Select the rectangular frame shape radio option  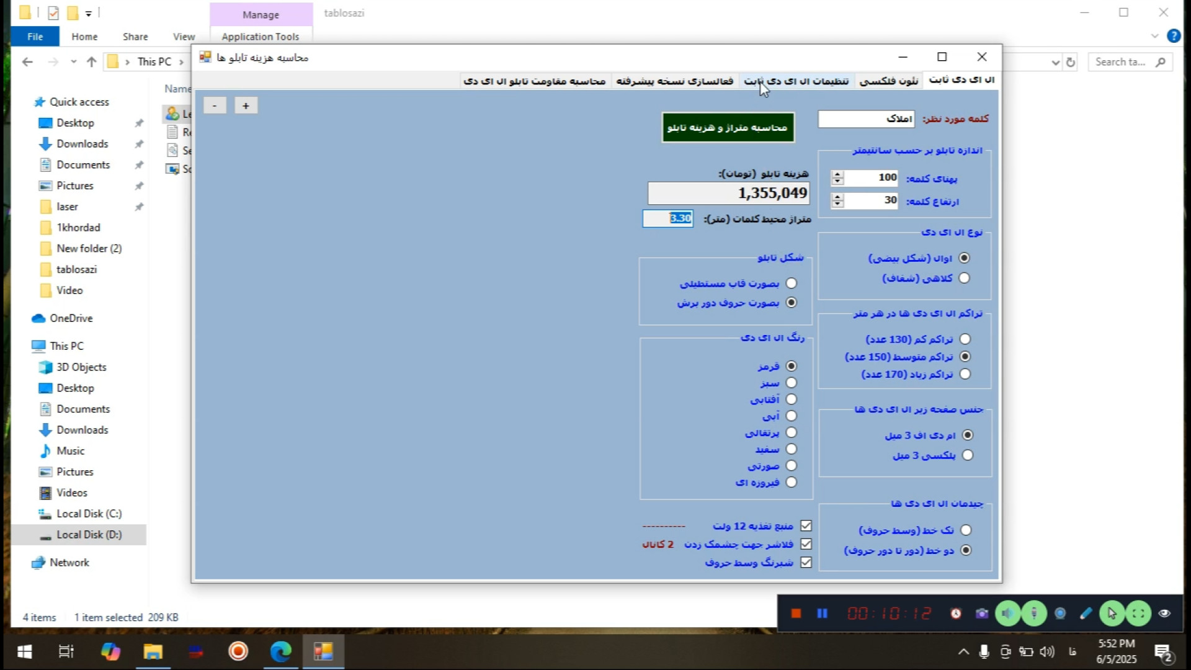[x=791, y=284]
